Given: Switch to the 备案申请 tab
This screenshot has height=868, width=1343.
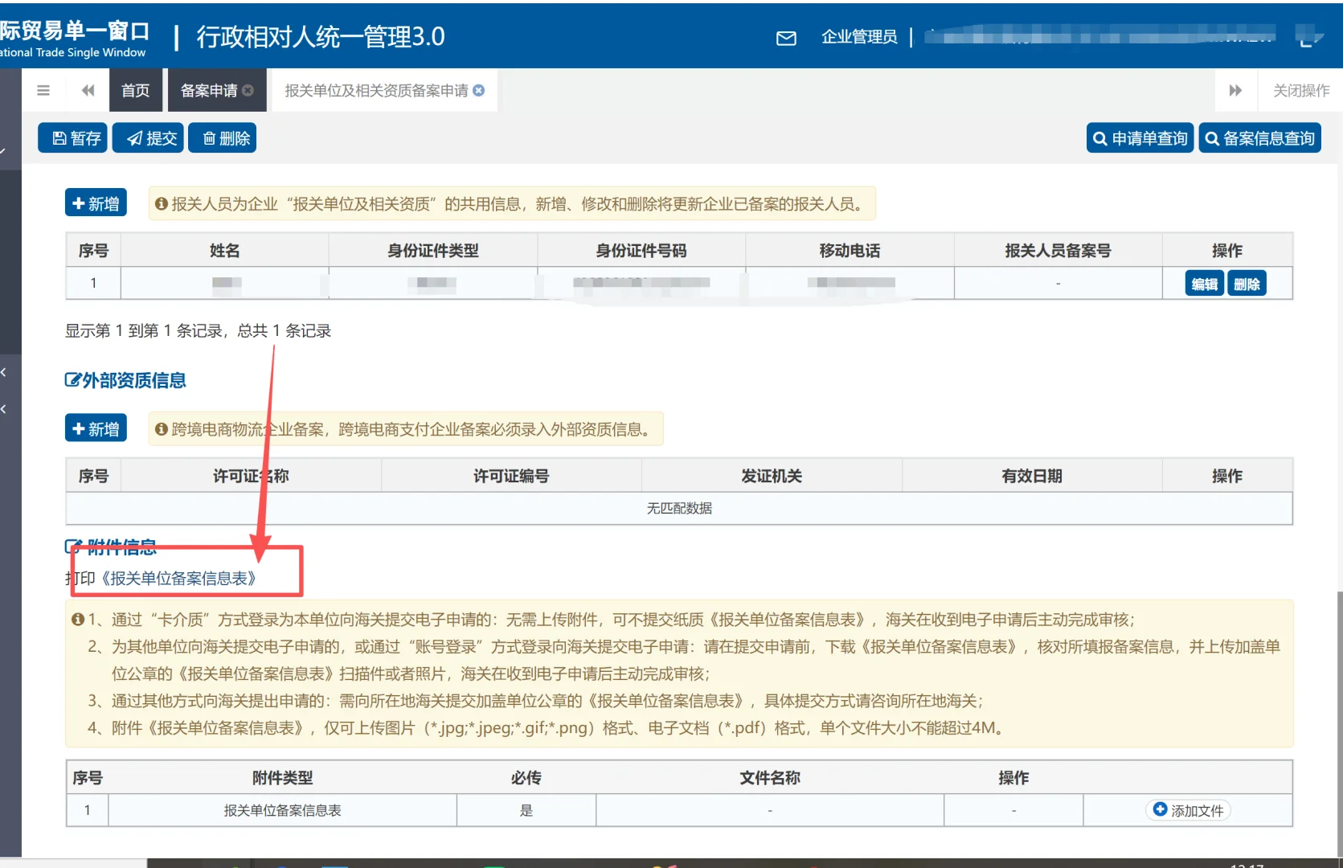Looking at the screenshot, I should tap(208, 90).
